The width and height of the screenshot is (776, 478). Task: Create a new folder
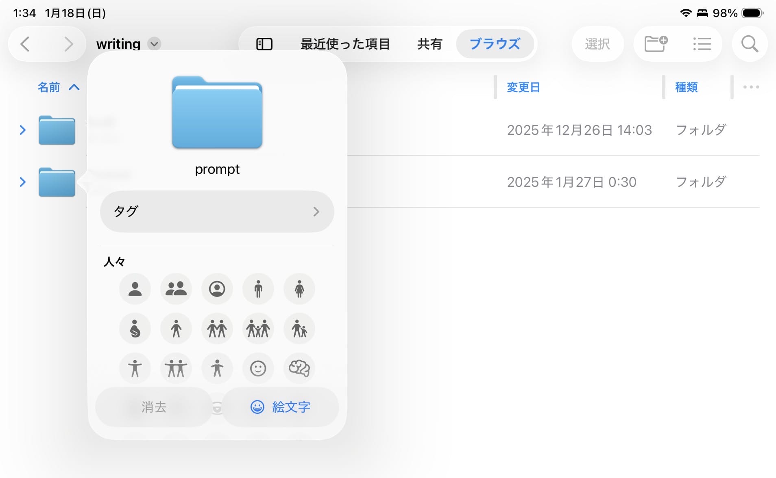coord(655,44)
